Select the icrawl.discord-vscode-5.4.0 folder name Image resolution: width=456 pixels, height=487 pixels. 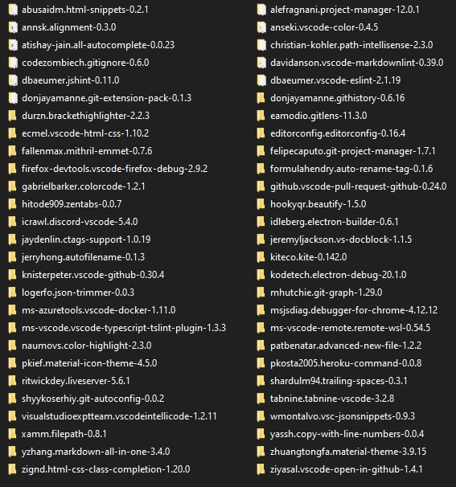pyautogui.click(x=80, y=222)
